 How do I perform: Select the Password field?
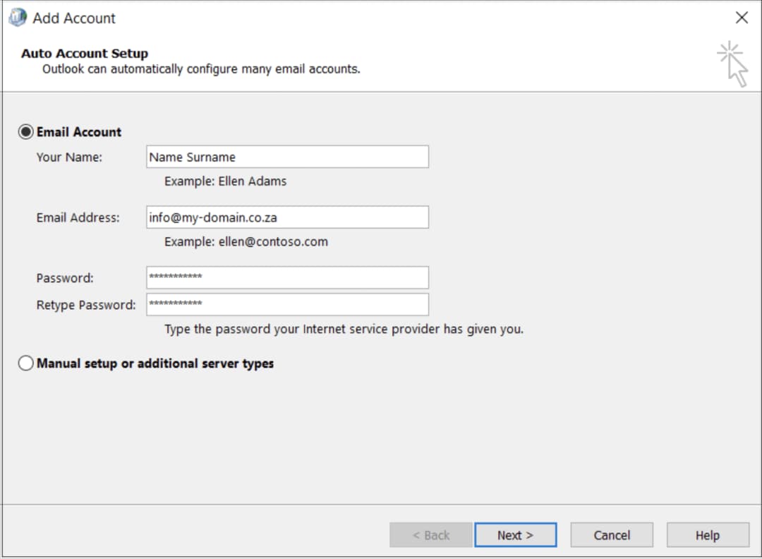point(287,277)
